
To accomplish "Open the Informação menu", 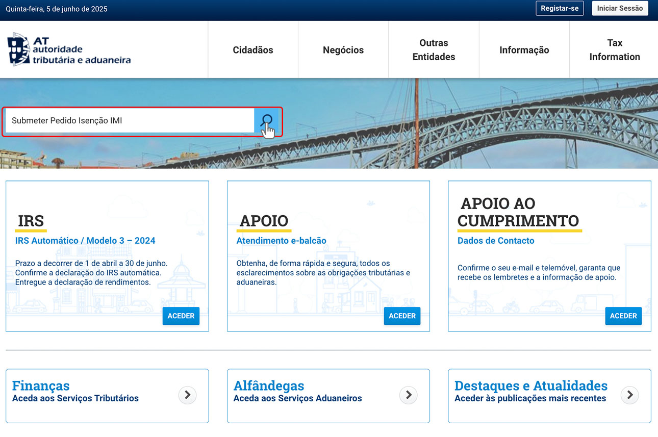I will [524, 50].
